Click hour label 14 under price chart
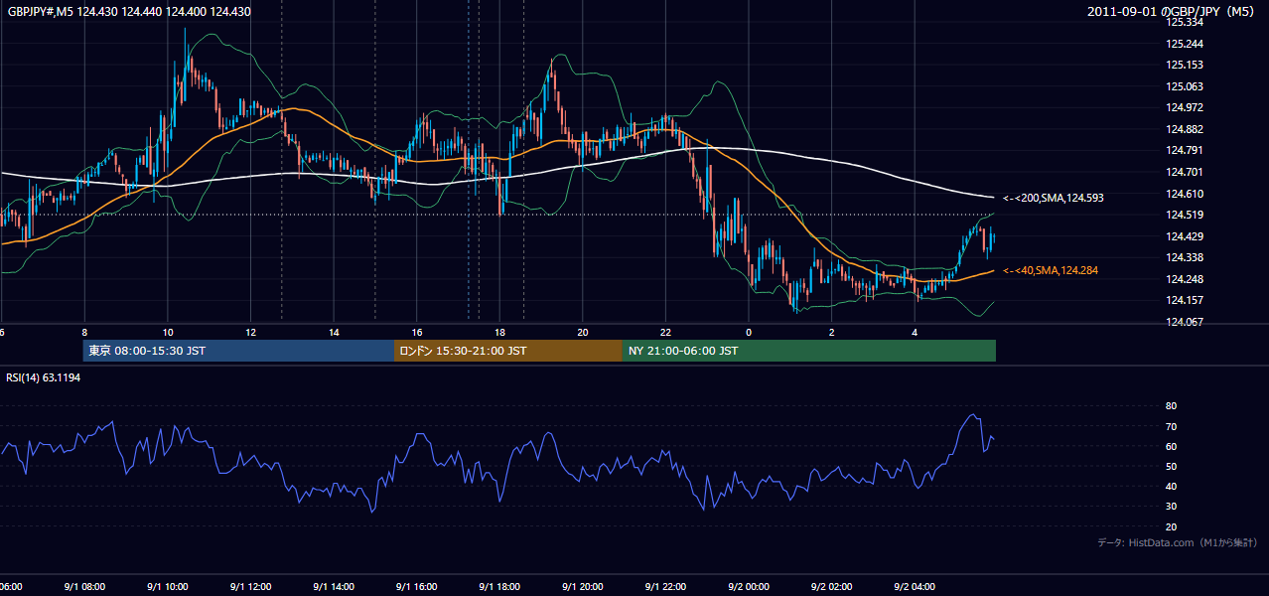The width and height of the screenshot is (1269, 596). 335,332
